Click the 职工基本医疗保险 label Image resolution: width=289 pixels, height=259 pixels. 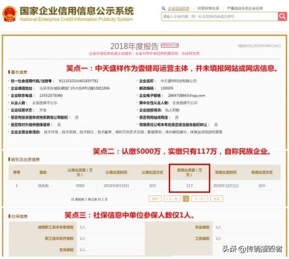(x=59, y=239)
